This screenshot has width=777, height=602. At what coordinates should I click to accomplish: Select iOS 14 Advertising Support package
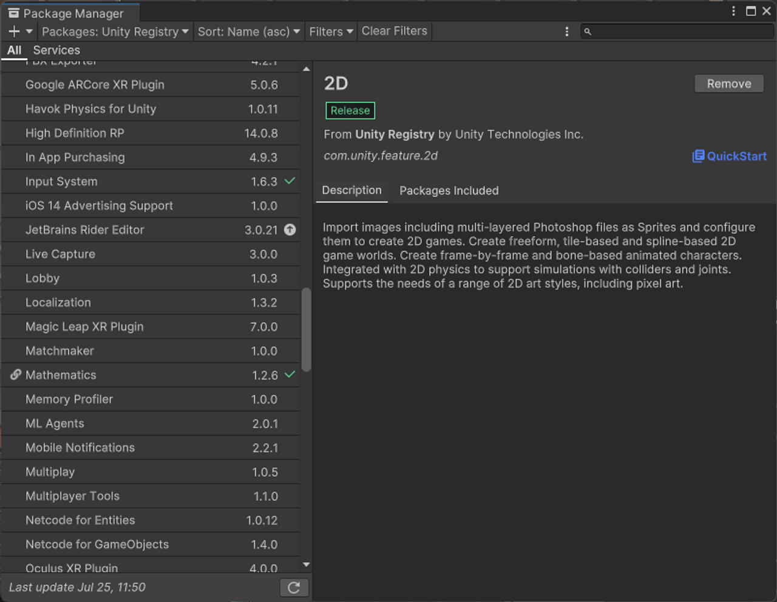point(151,206)
